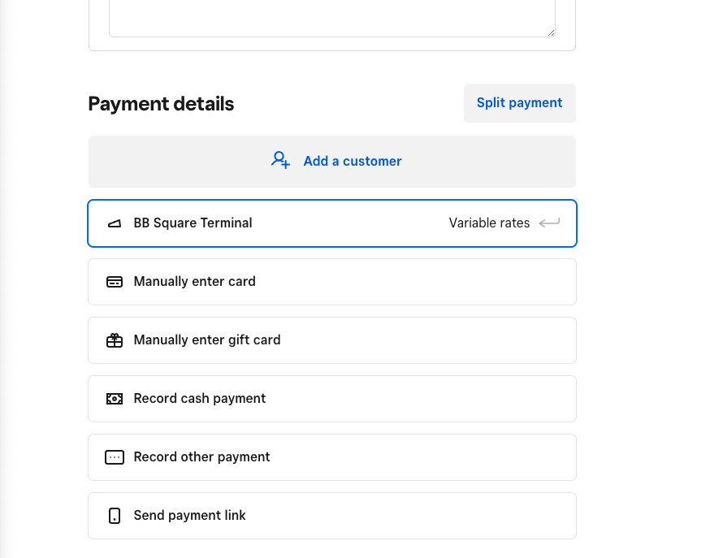Choose the Manually enter gift card text
Image resolution: width=723 pixels, height=558 pixels.
(x=207, y=340)
